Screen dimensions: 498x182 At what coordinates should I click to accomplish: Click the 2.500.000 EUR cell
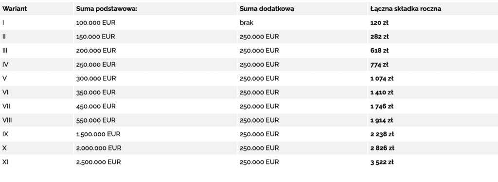point(98,162)
